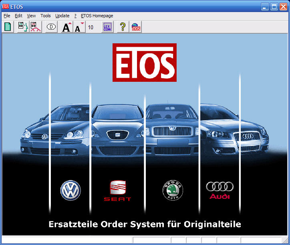Image resolution: width=290 pixels, height=245 pixels.
Task: Click the window resize grip corner
Action: pyautogui.click(x=285, y=240)
